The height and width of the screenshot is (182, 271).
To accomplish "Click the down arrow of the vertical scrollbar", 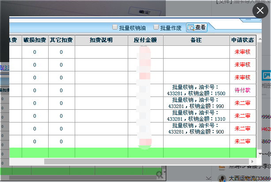I will pyautogui.click(x=260, y=153).
